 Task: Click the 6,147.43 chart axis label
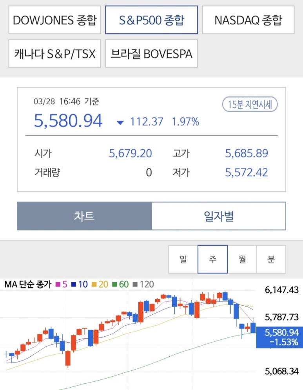[281, 290]
